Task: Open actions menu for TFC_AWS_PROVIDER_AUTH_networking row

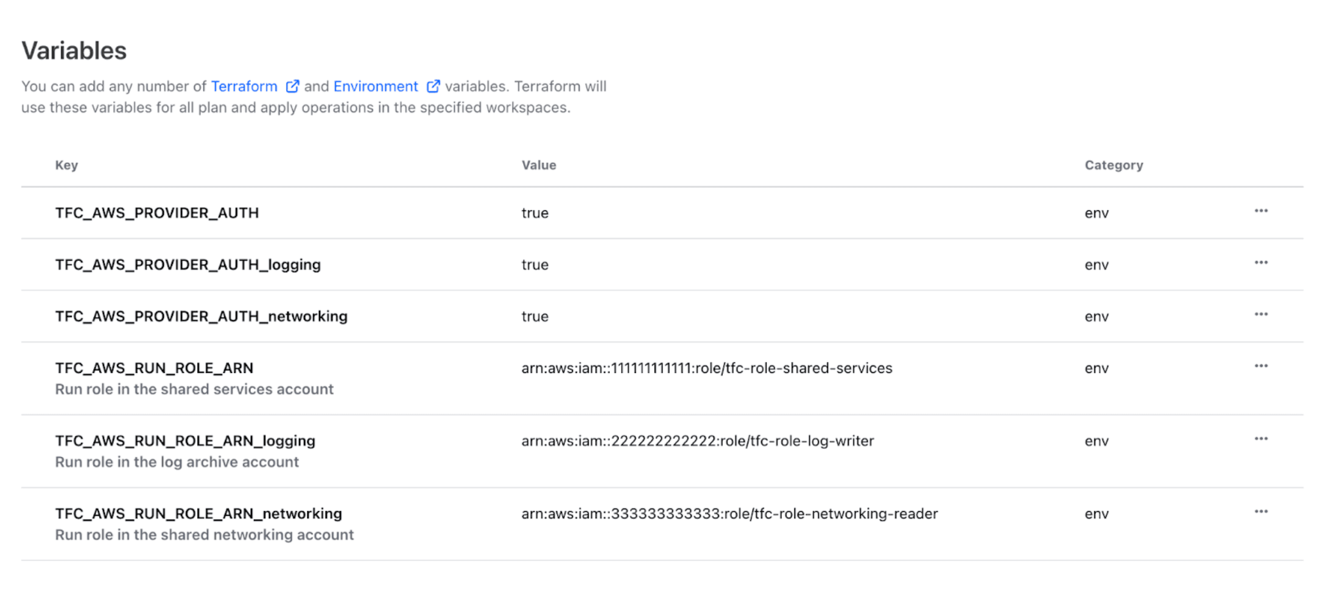Action: click(x=1260, y=315)
